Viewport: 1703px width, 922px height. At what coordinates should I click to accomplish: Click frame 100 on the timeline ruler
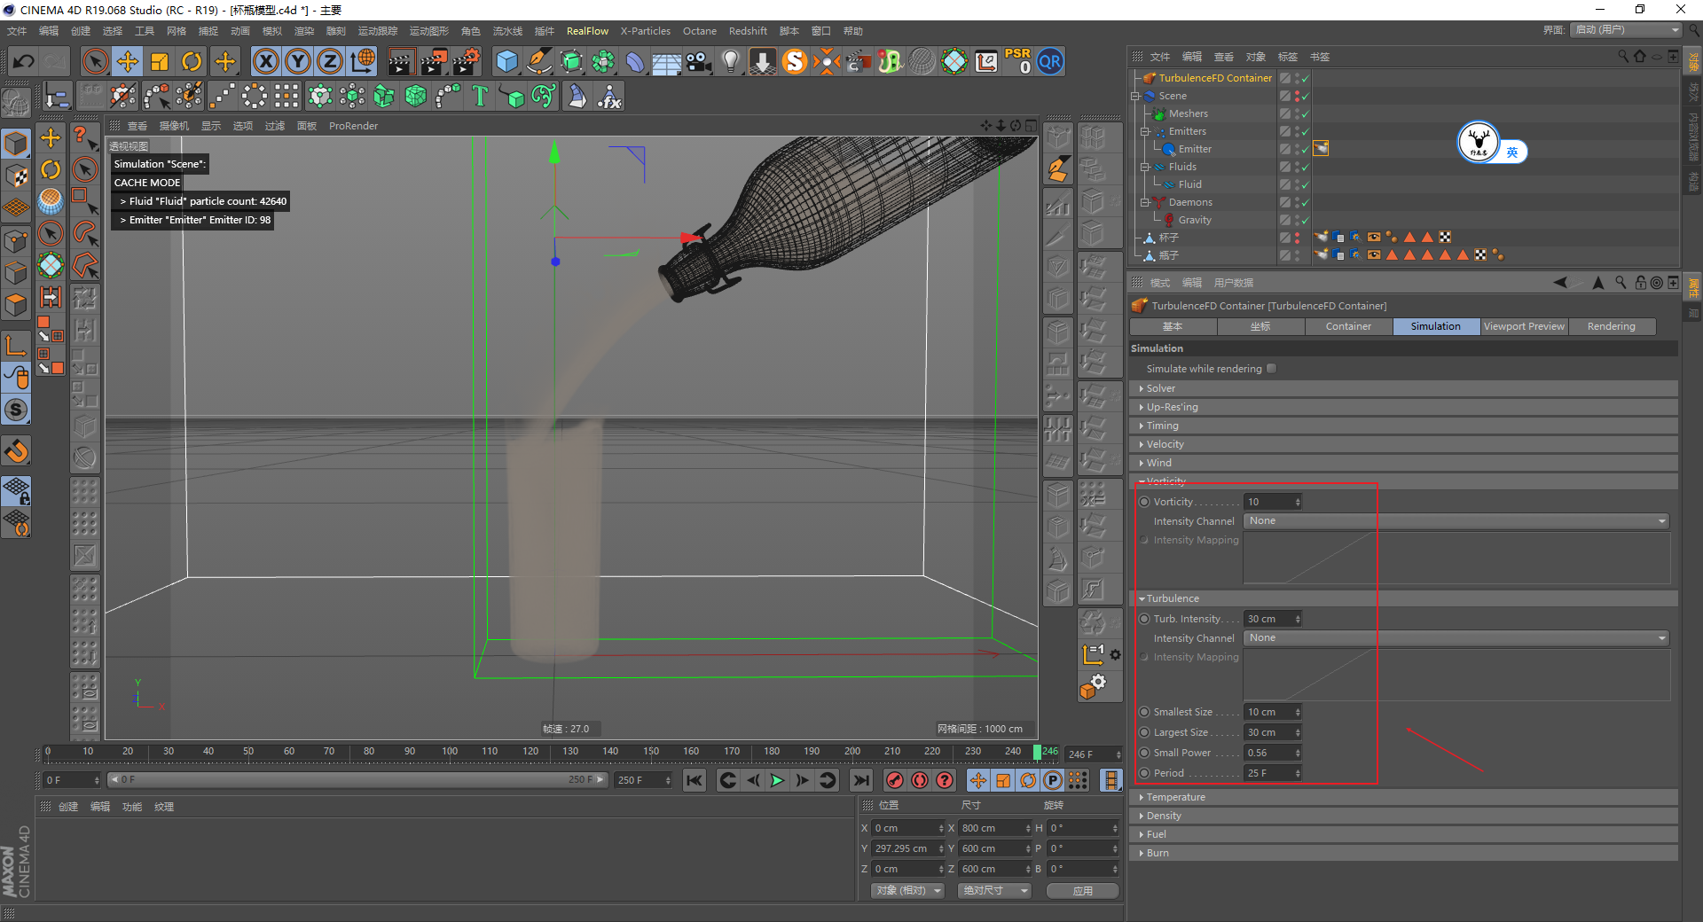[x=450, y=753]
